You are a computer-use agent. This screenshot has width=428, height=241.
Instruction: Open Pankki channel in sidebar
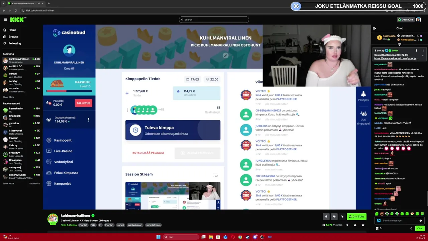tap(21, 75)
